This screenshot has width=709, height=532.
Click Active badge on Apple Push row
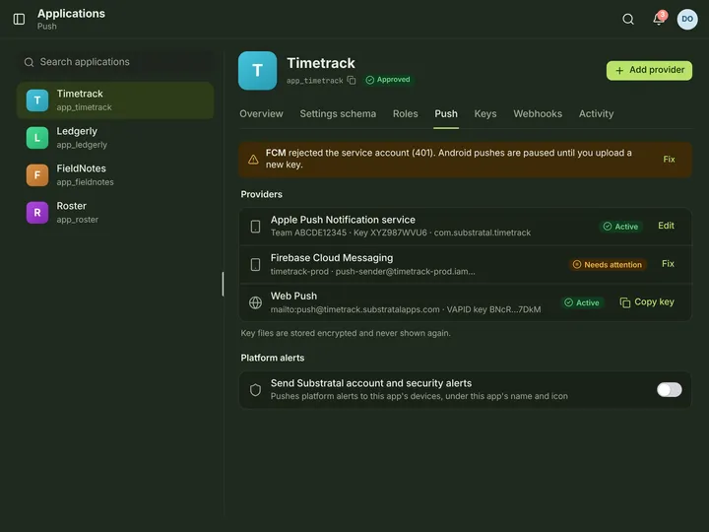tap(620, 227)
